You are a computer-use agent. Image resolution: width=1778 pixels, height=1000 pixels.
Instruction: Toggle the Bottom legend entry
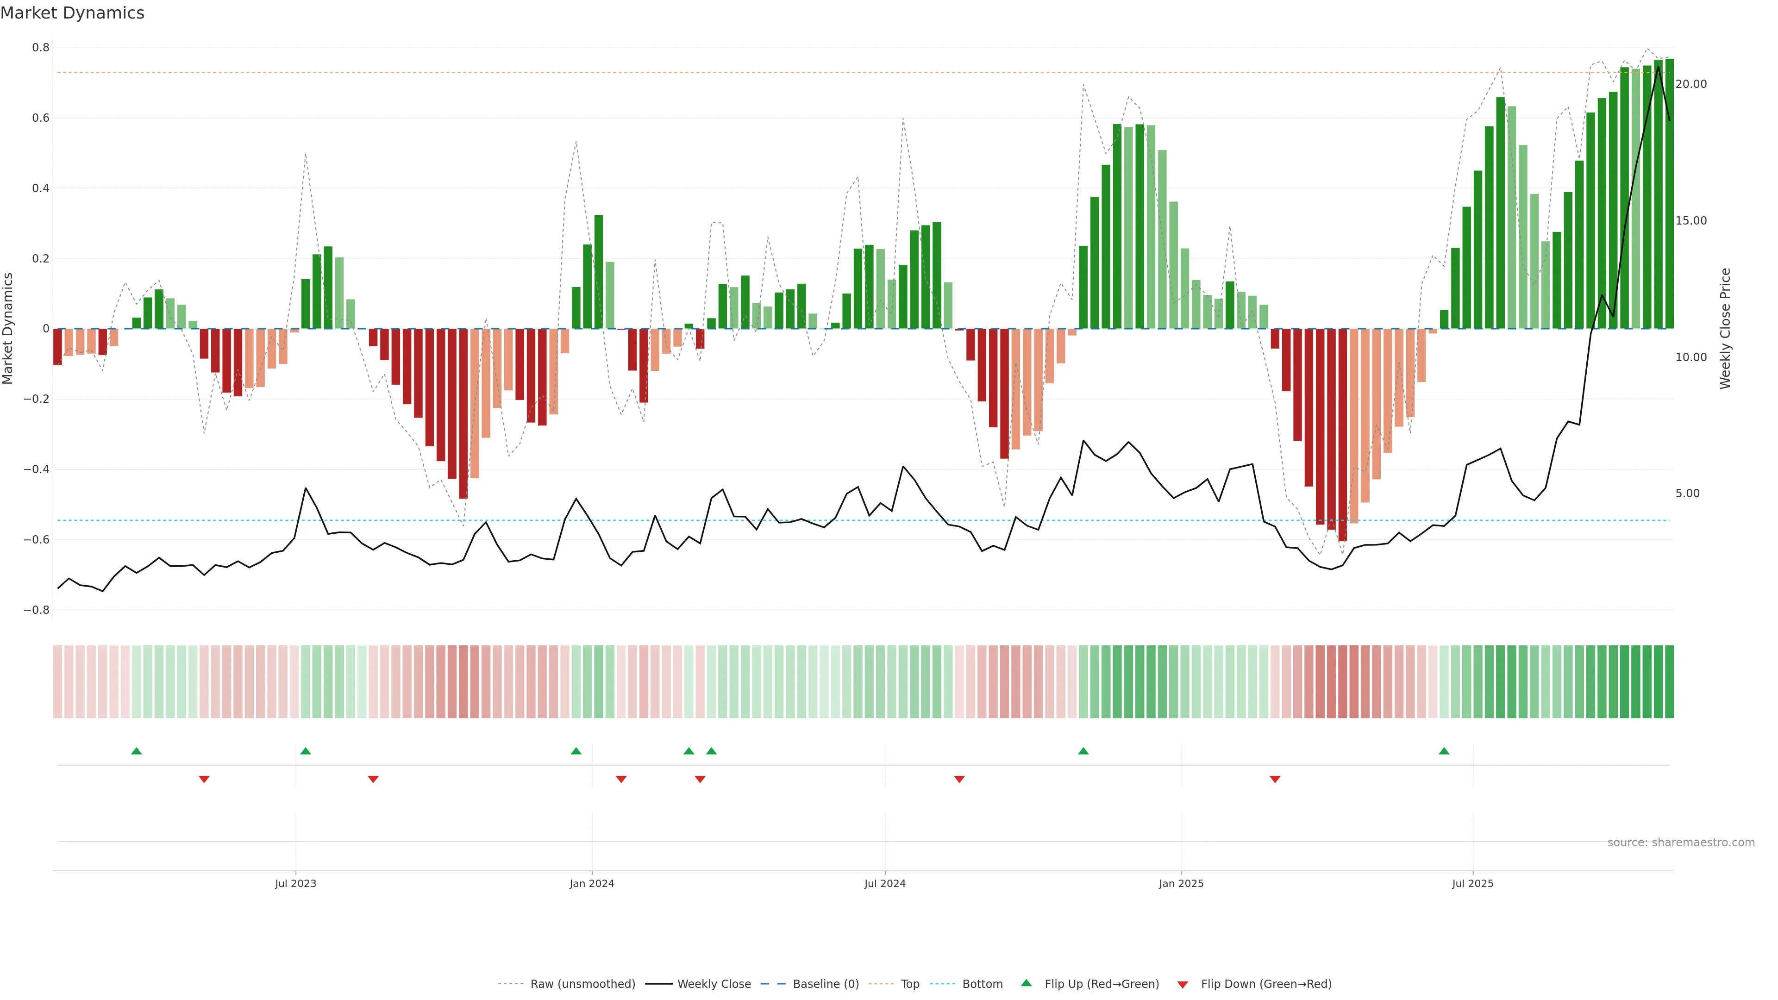(982, 984)
